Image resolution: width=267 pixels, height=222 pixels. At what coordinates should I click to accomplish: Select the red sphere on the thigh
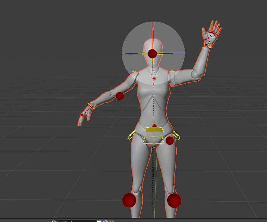(x=169, y=140)
